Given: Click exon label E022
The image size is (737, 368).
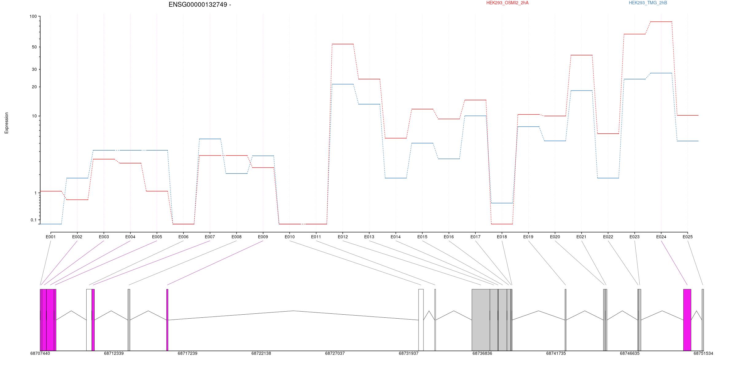Looking at the screenshot, I should click(x=608, y=237).
